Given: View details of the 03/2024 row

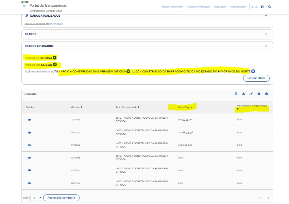Looking at the screenshot, I should tap(29, 145).
